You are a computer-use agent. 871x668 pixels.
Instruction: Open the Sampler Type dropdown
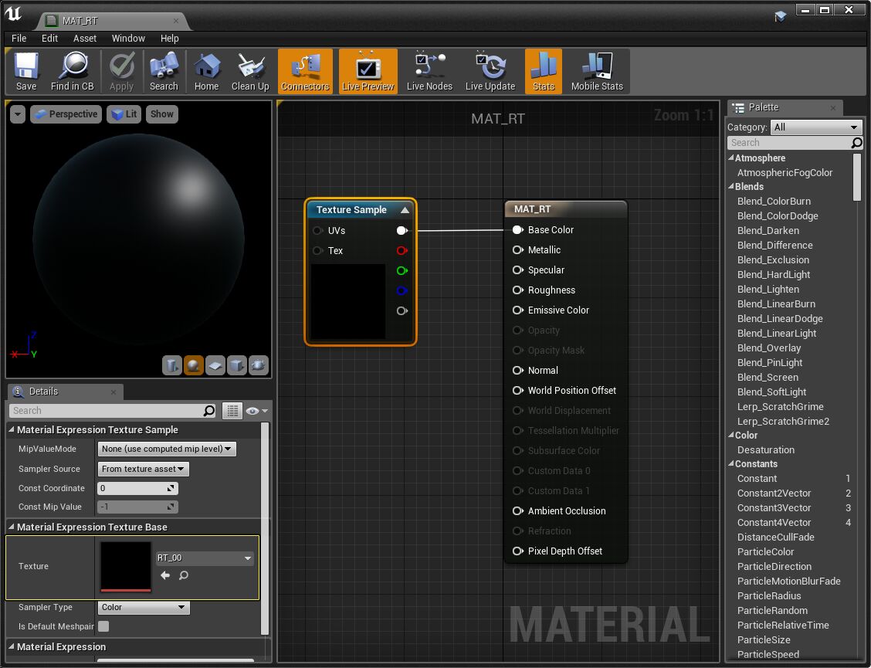144,608
